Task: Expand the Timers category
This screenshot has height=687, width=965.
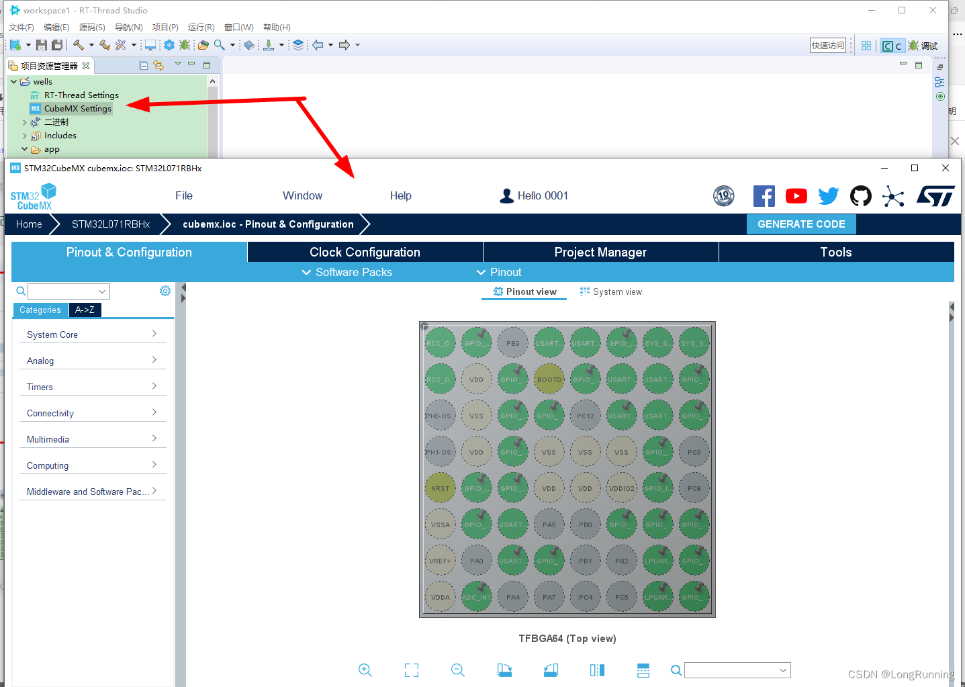Action: coord(93,387)
